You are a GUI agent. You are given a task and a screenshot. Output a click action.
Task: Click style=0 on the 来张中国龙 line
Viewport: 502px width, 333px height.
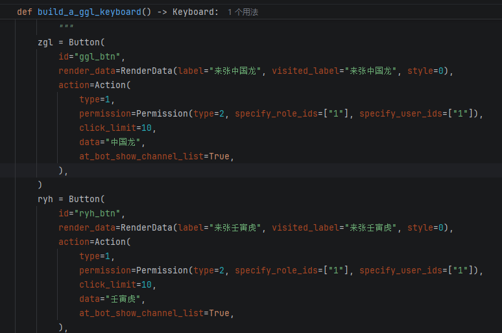tap(425, 71)
